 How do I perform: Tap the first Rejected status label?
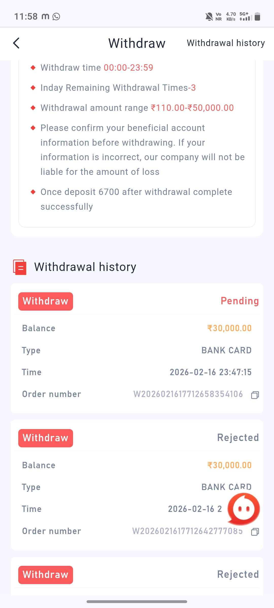(x=238, y=438)
